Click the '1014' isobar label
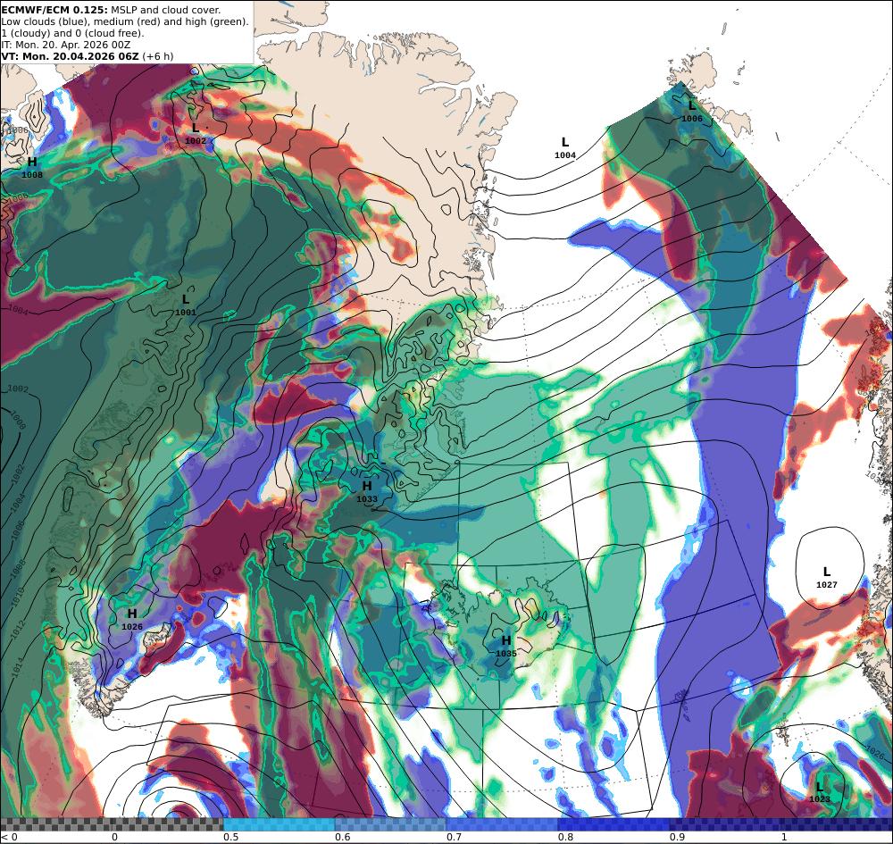893x844 pixels. coord(15,666)
